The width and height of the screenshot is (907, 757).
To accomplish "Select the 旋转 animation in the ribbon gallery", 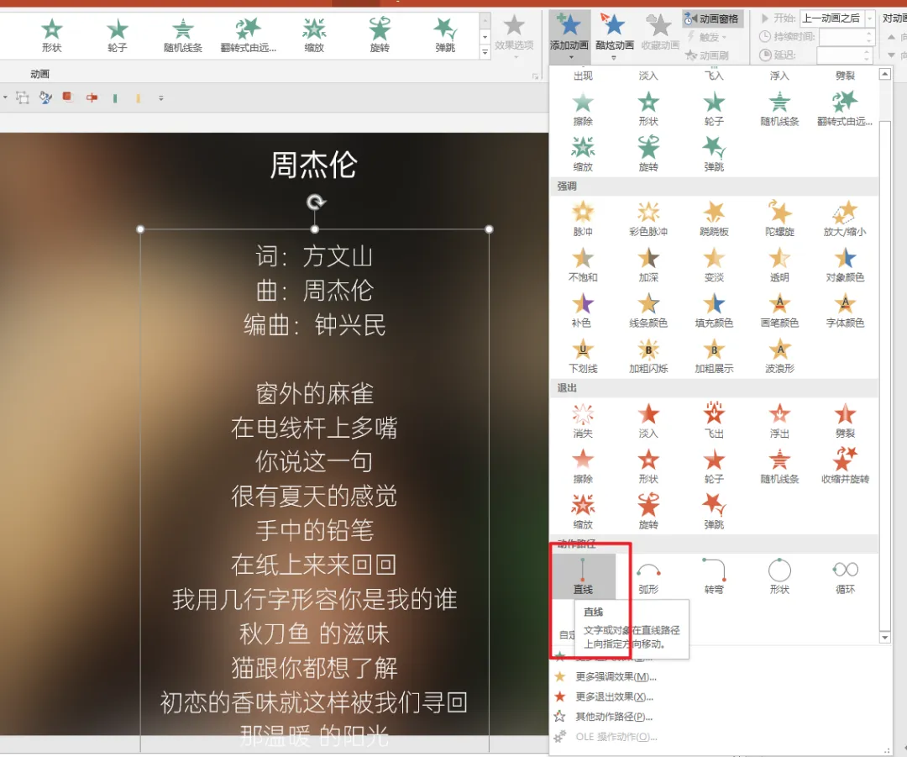I will 380,35.
